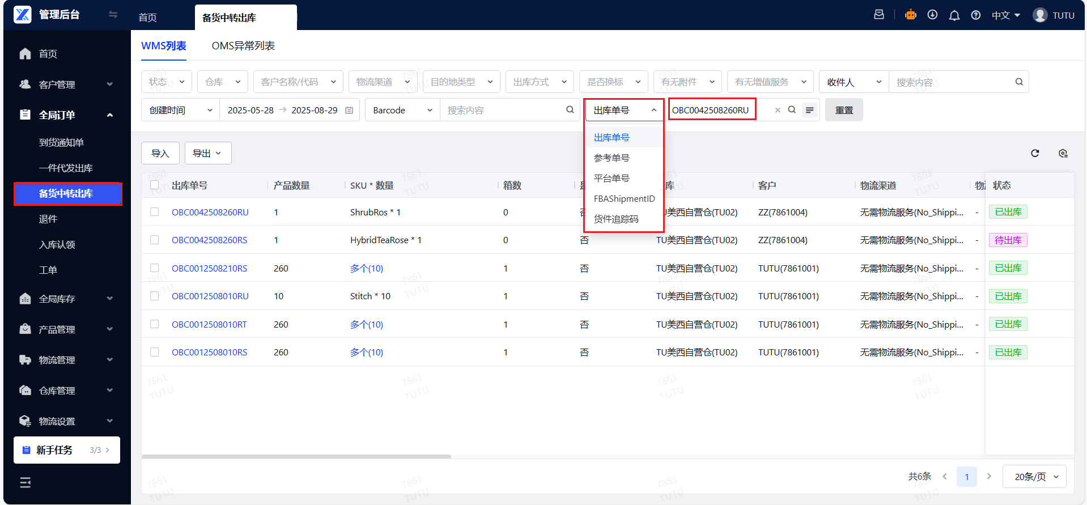Click the robot assistant icon in header
Screen dimensions: 1087x505
pos(910,15)
